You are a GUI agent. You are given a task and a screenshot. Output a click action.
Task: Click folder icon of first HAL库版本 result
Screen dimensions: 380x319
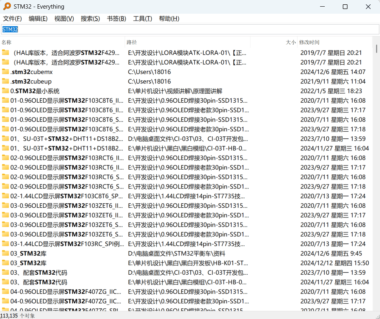click(5, 53)
